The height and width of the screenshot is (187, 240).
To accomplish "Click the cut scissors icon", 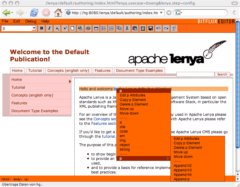I will click(x=127, y=28).
